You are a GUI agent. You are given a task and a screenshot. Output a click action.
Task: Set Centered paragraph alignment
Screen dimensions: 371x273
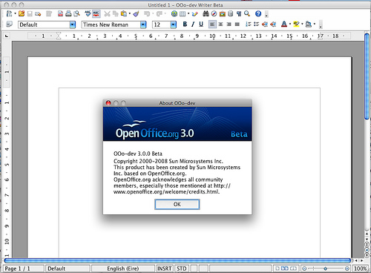220,24
